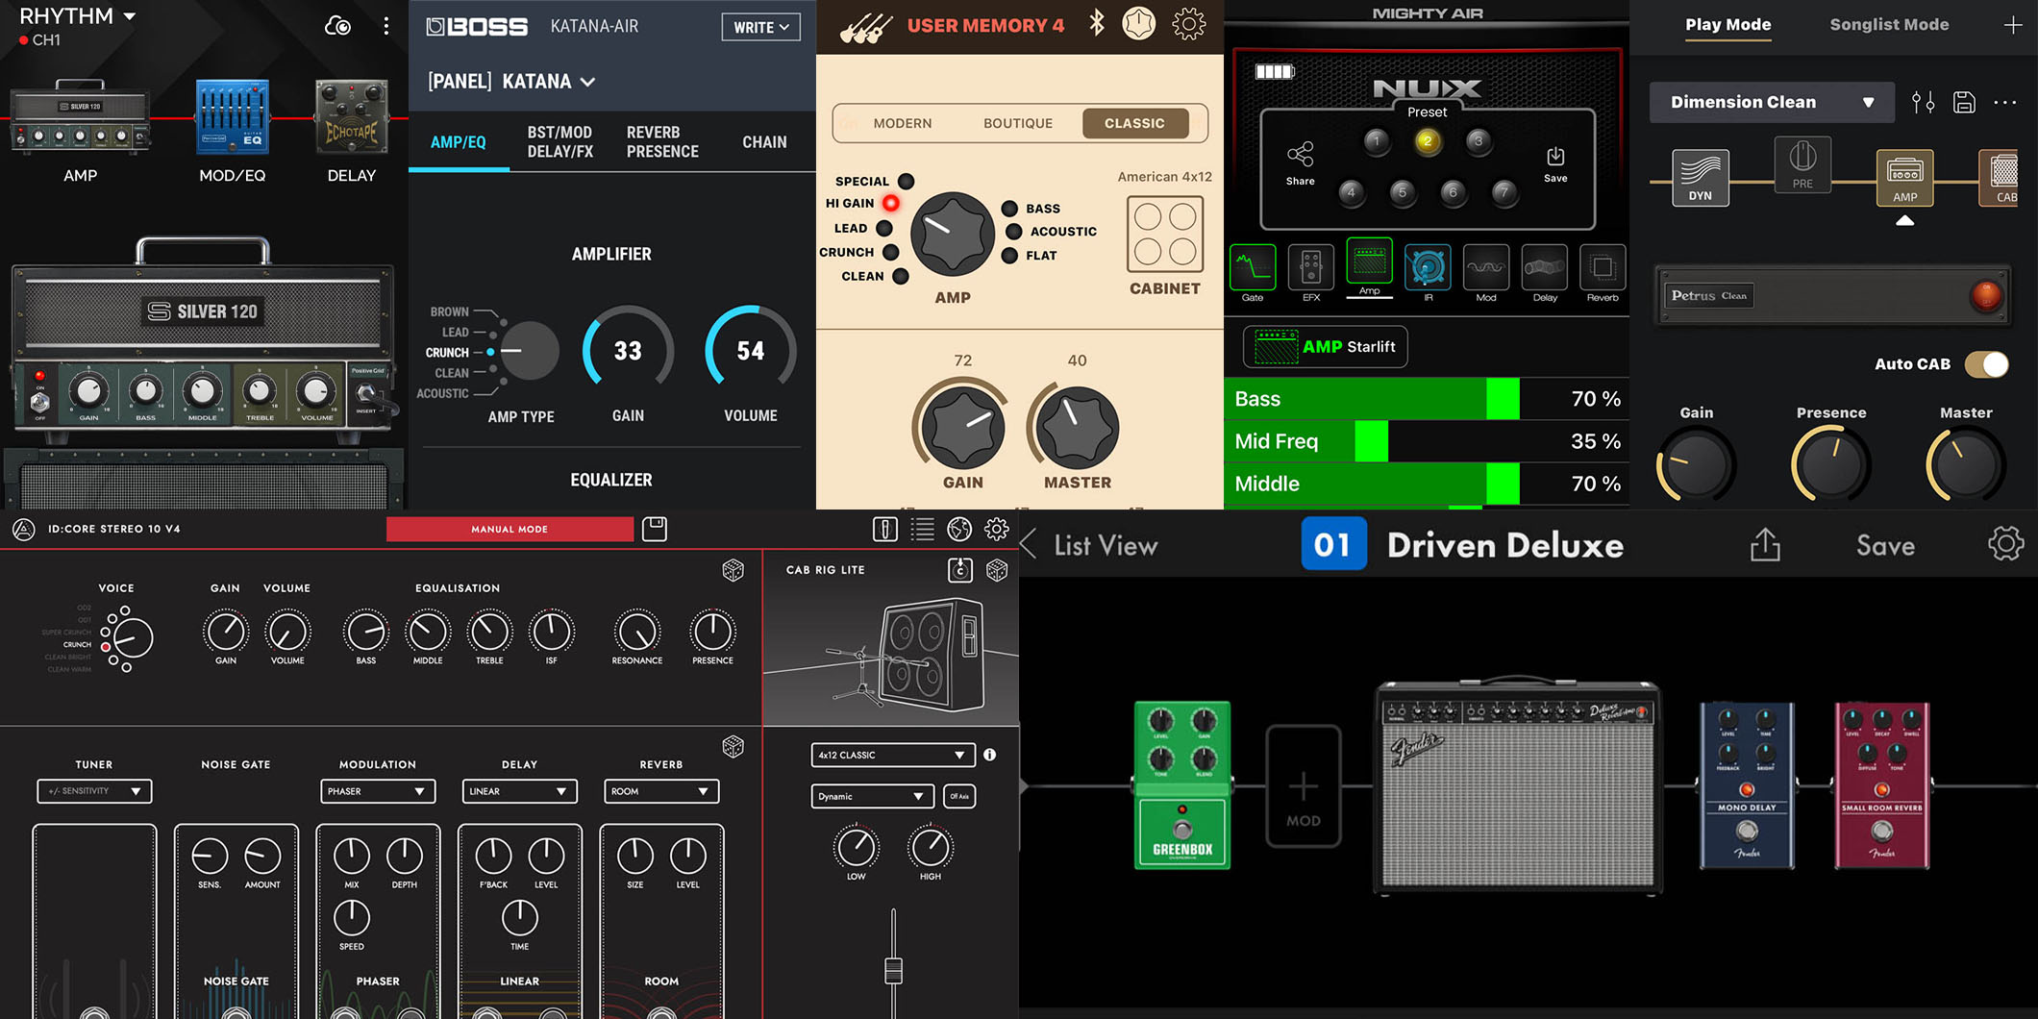Screen dimensions: 2038x1019
Task: Switch to the REVERB PRESENCE tab
Action: (x=662, y=142)
